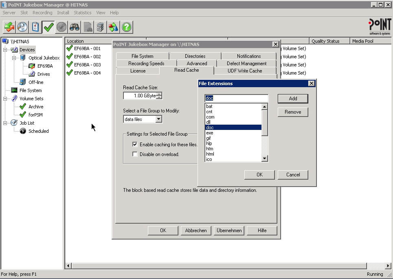The width and height of the screenshot is (393, 279).
Task: Switch to the Directories tab
Action: (195, 56)
